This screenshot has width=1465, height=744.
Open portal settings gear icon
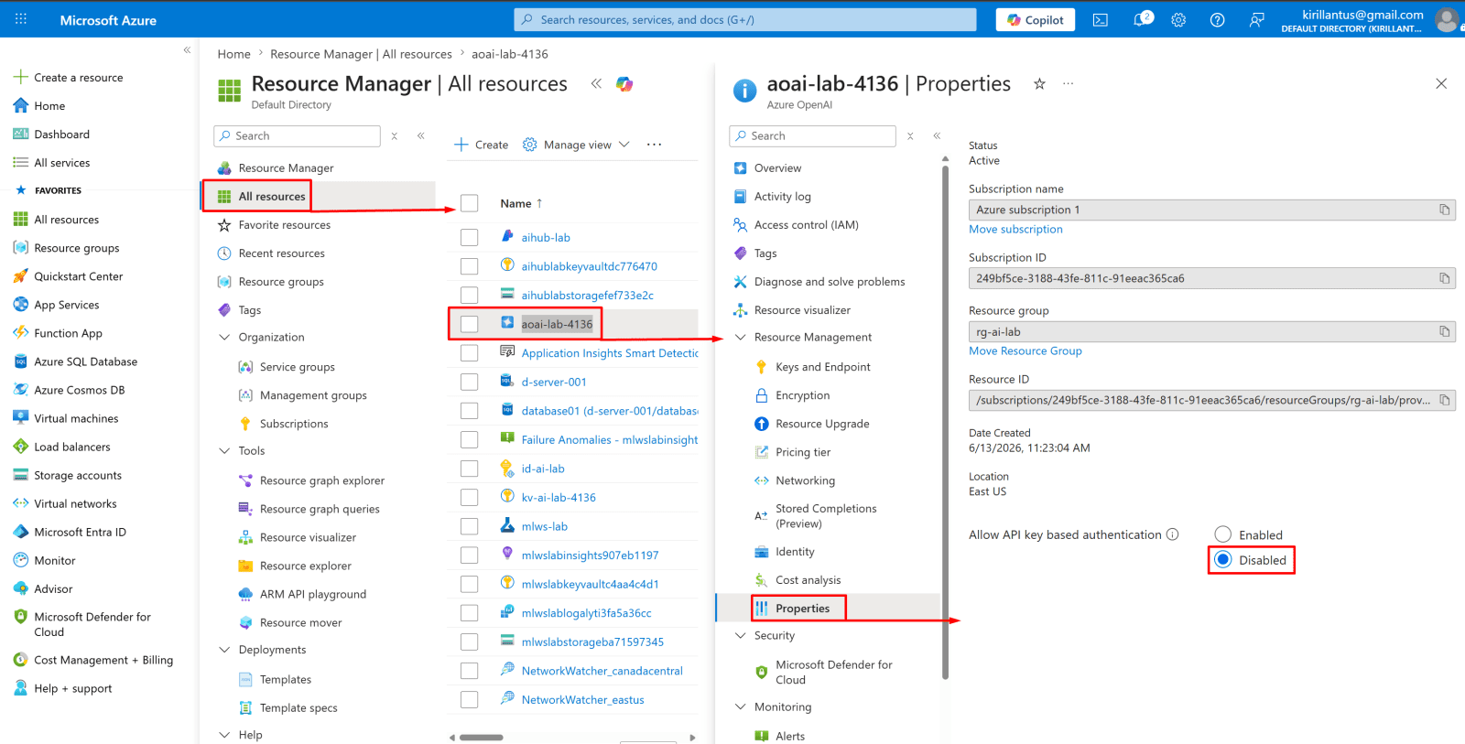(1178, 19)
